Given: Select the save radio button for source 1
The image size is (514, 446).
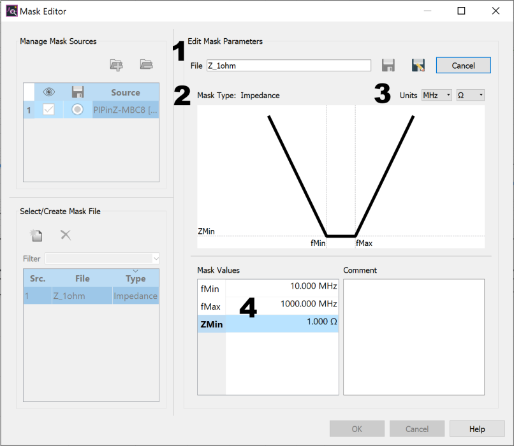Looking at the screenshot, I should click(x=77, y=109).
